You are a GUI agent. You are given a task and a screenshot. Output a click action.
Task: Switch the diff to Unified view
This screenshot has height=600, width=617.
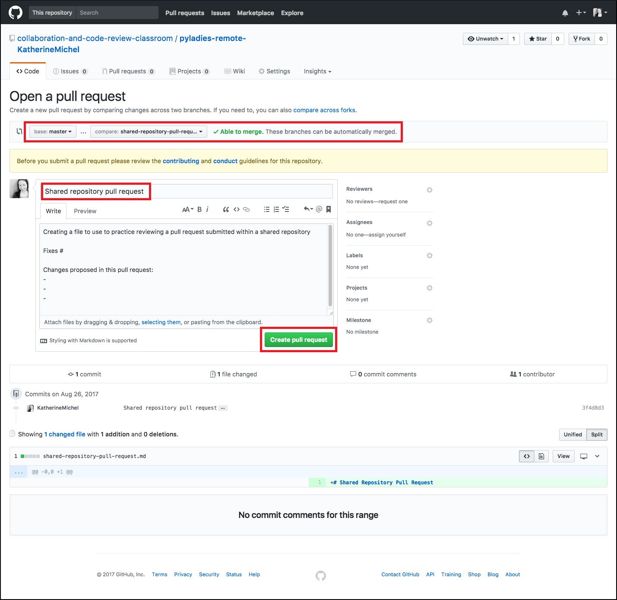tap(573, 435)
